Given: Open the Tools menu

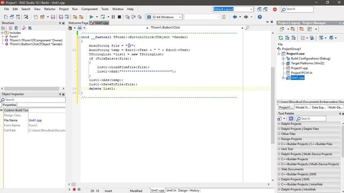Looking at the screenshot, I should (x=105, y=9).
